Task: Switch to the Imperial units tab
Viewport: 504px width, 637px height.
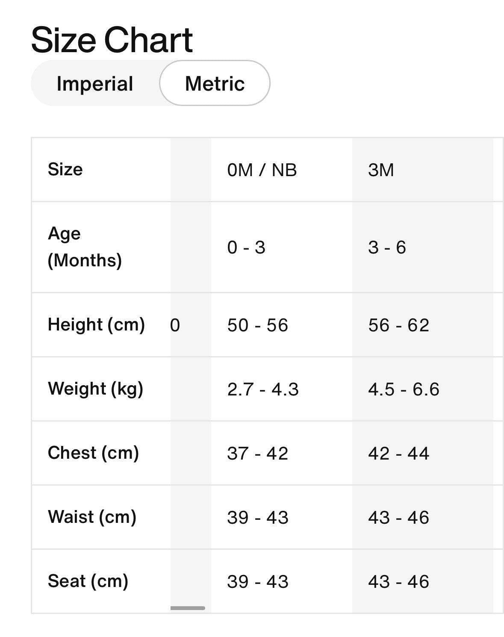Action: click(x=95, y=83)
